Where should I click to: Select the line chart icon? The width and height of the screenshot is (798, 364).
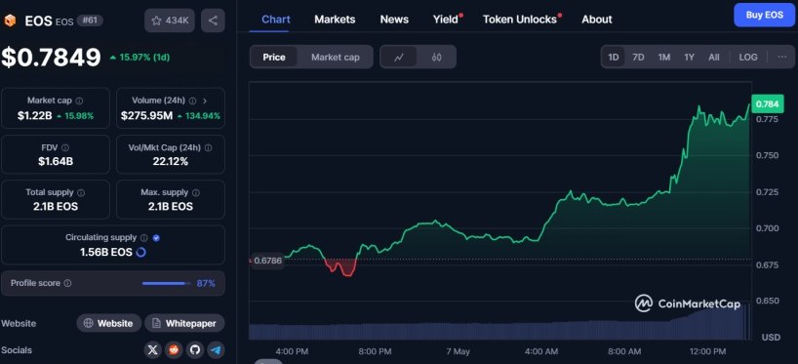click(399, 57)
